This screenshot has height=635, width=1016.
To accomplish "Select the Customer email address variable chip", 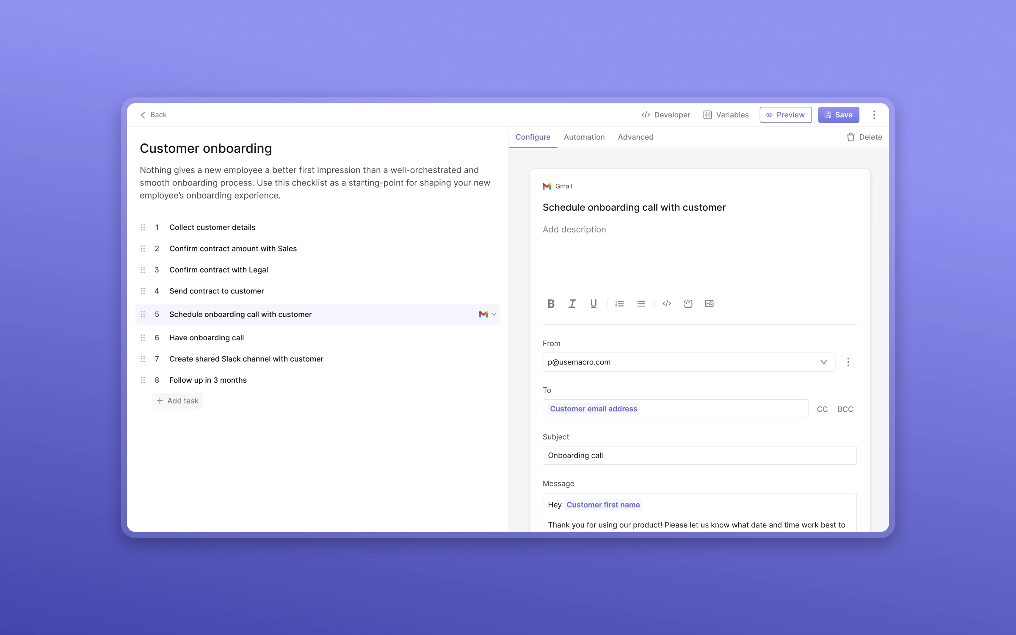I will [594, 409].
